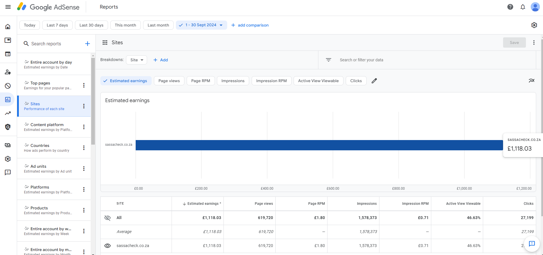Toggle Active View Viewable metric chip
Viewport: 543px width, 255px height.
(x=318, y=81)
